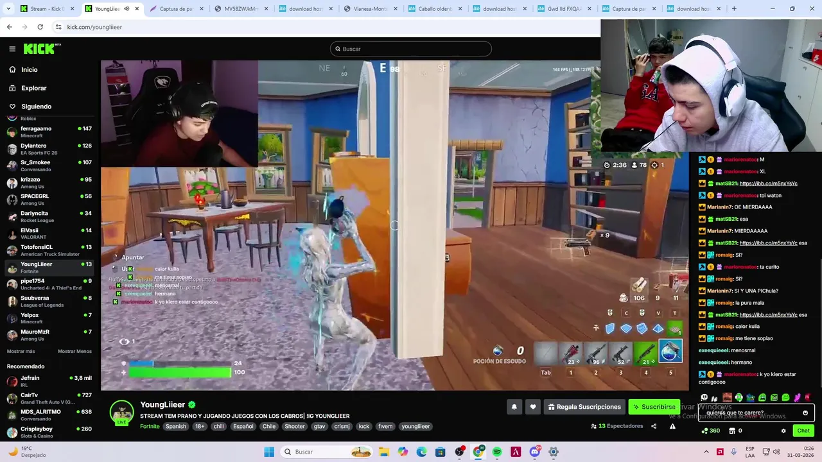Open recommended channel CairTv

(x=49, y=398)
